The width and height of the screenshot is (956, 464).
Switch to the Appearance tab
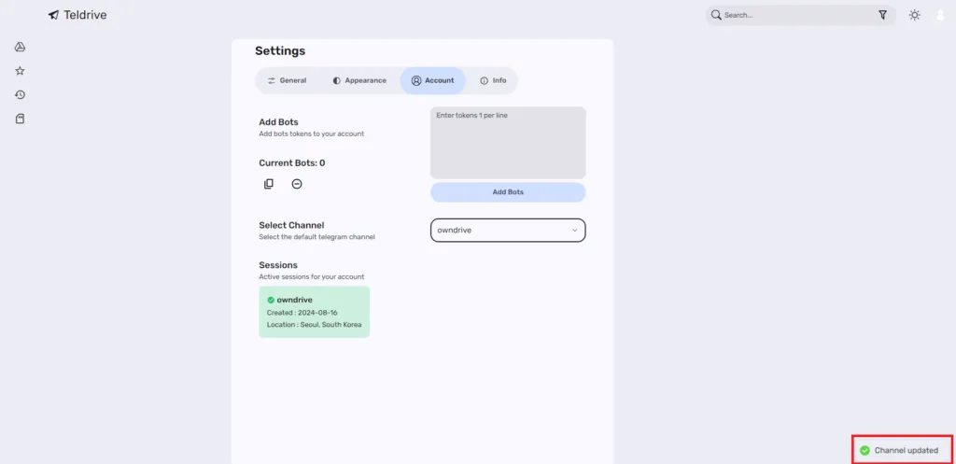click(359, 80)
